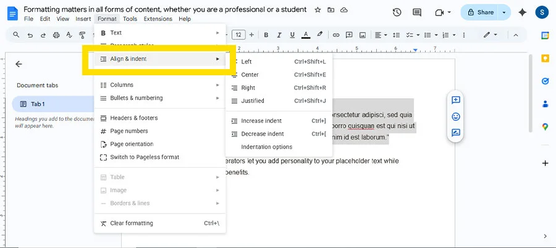The image size is (556, 248).
Task: Toggle underline formatting
Action: coord(292,35)
